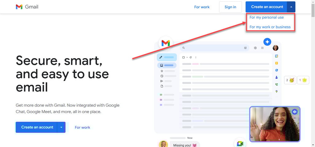The image size is (315, 147).
Task: Click the blue Gemini sparkle icon
Action: (267, 42)
